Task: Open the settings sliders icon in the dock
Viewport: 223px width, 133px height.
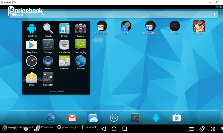Action: [135, 118]
